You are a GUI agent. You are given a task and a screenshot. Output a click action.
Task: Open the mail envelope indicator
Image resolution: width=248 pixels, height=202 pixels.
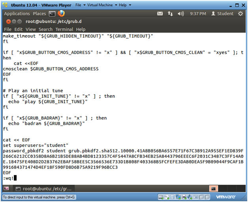click(160, 13)
